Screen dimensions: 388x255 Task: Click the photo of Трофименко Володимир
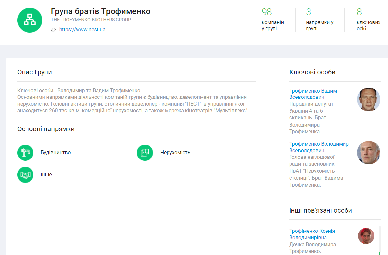tap(368, 153)
